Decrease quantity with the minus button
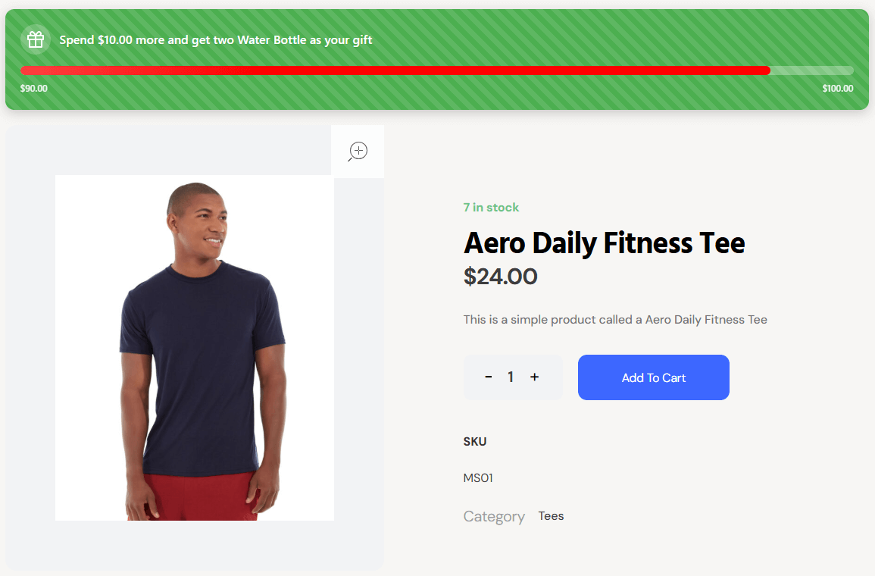875x576 pixels. coord(489,377)
